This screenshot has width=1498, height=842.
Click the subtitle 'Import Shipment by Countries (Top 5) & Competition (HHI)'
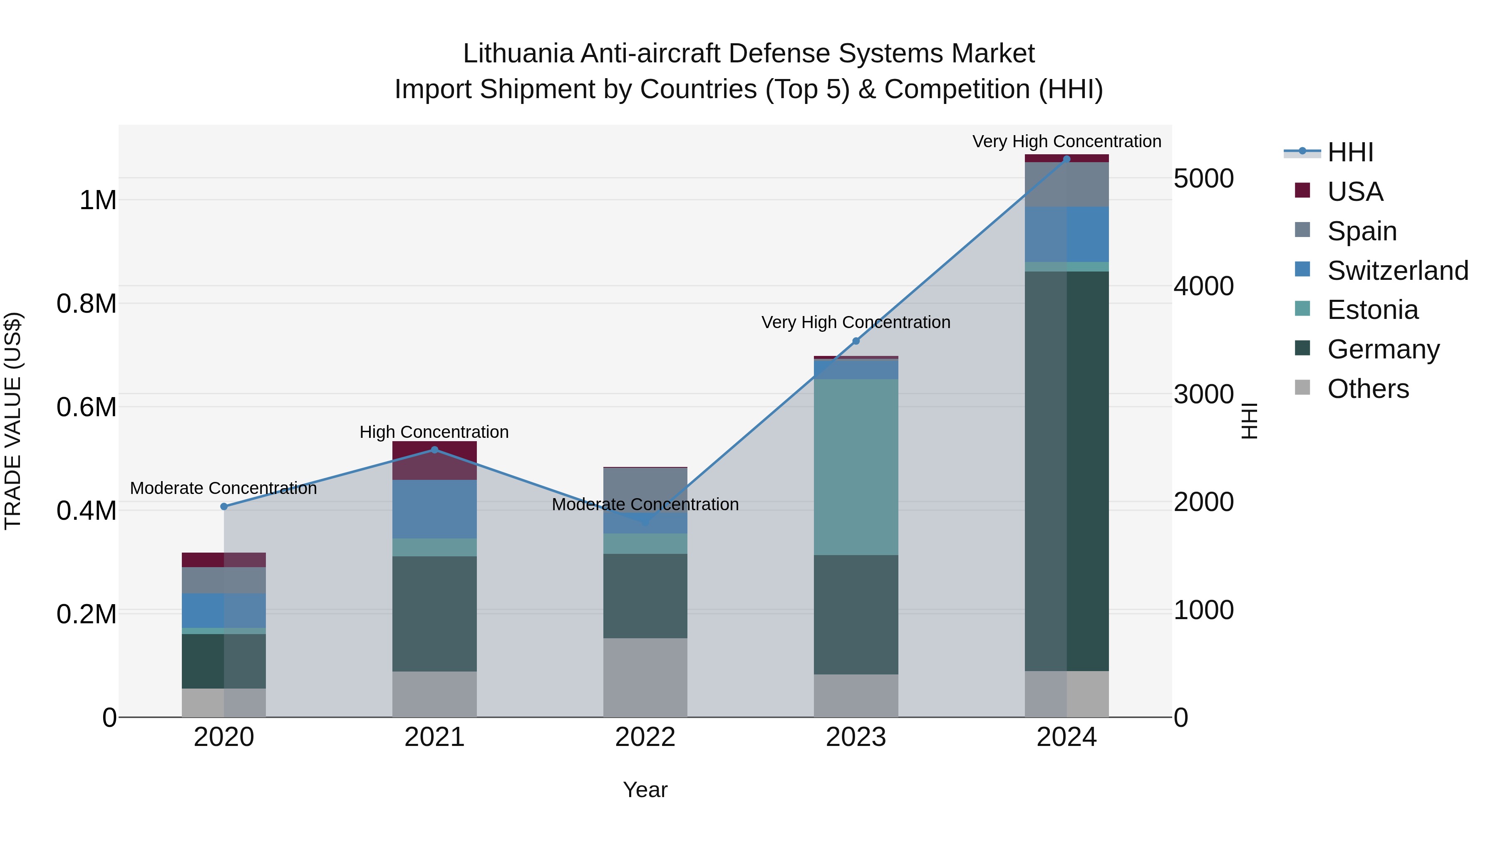749,89
